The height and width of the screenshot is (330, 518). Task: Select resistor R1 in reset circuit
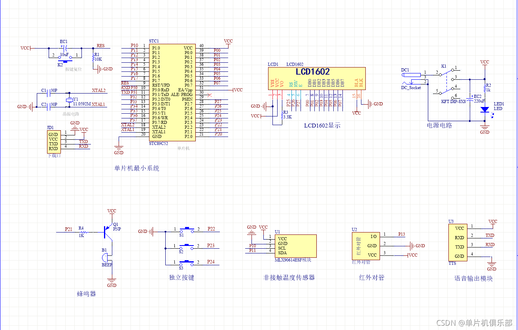coord(93,58)
